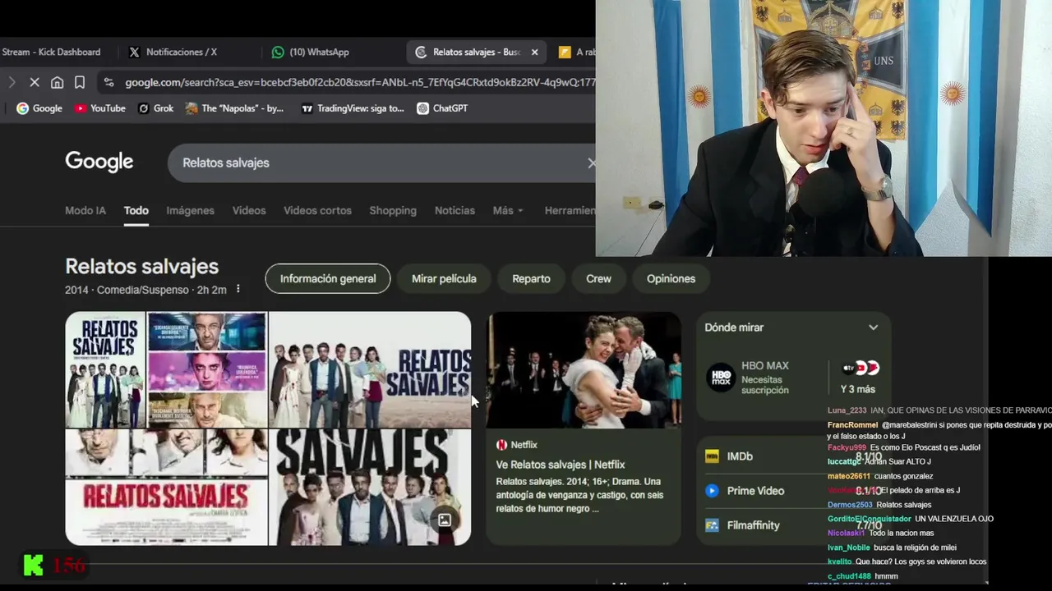Click chat username Luna_2233
This screenshot has height=591, width=1052.
click(847, 410)
